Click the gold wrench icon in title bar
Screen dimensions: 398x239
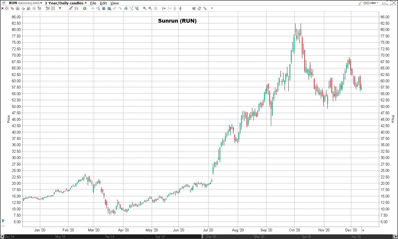point(361,3)
